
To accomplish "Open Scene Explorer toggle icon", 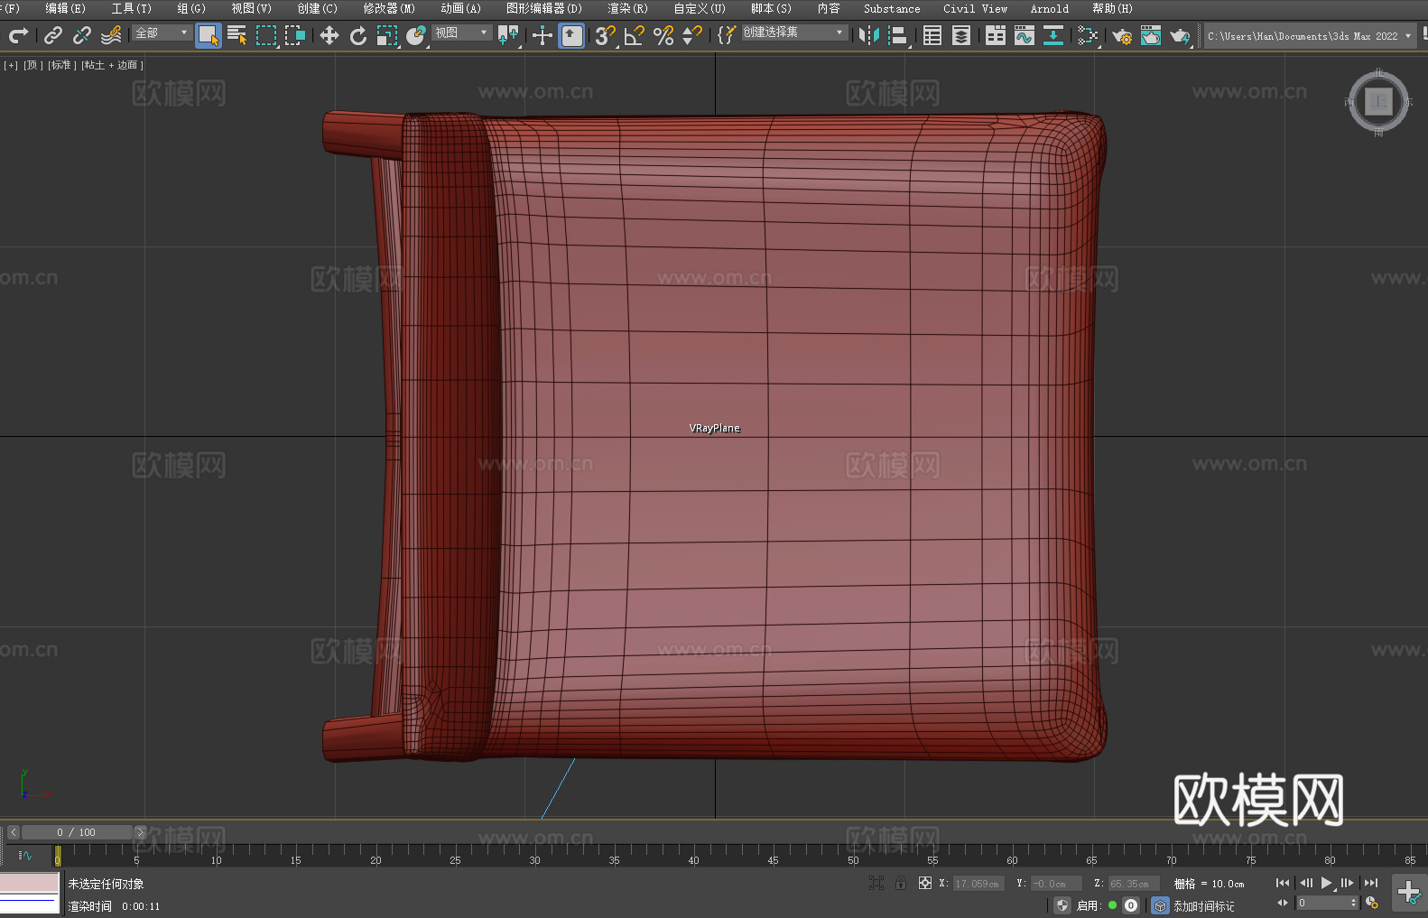I will (932, 35).
